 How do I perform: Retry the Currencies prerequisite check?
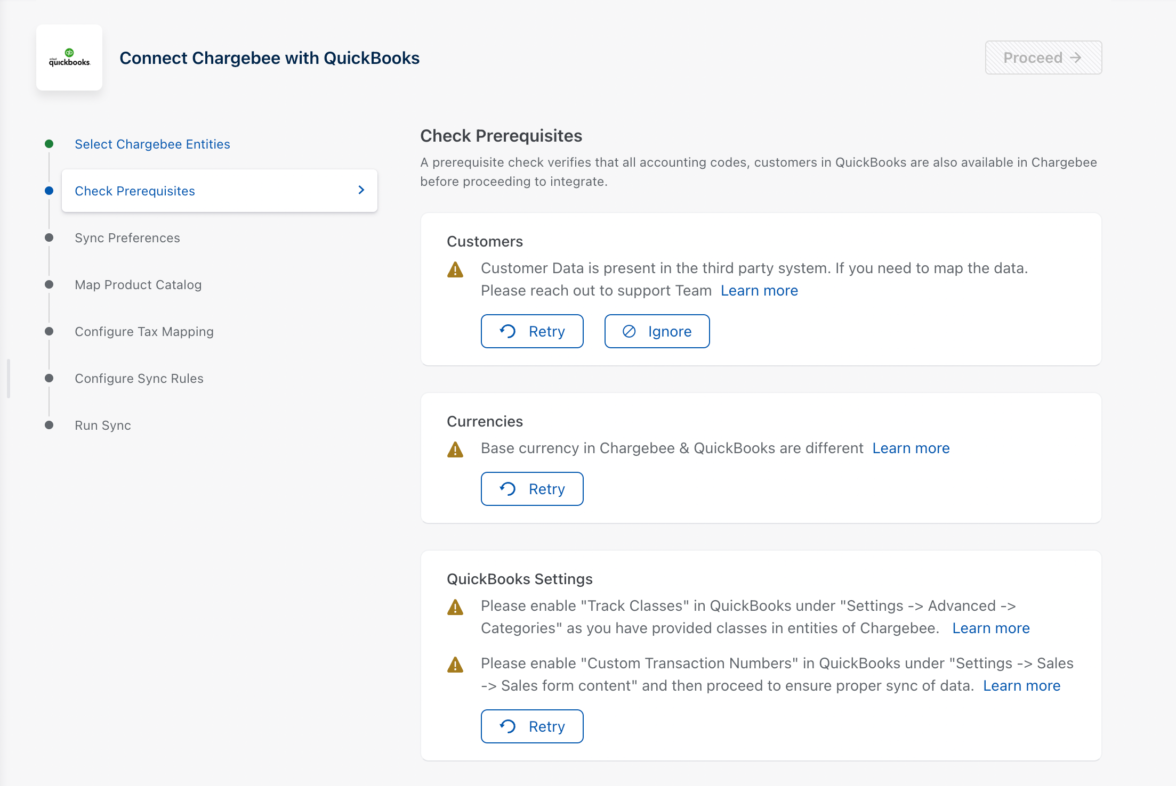(532, 489)
